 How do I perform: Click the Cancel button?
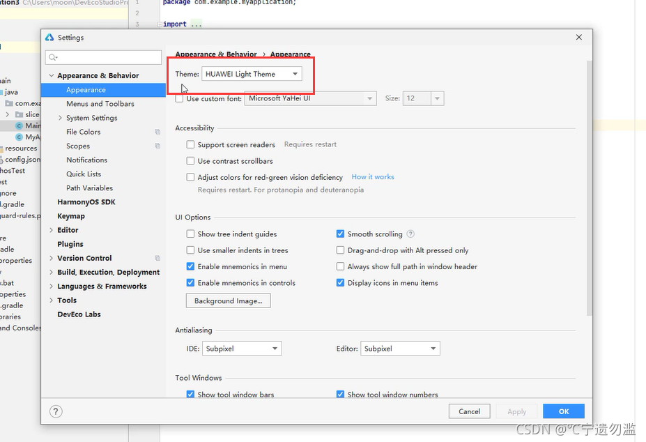469,411
